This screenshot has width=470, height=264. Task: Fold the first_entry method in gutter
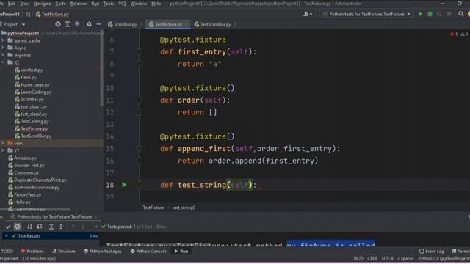coord(139,52)
